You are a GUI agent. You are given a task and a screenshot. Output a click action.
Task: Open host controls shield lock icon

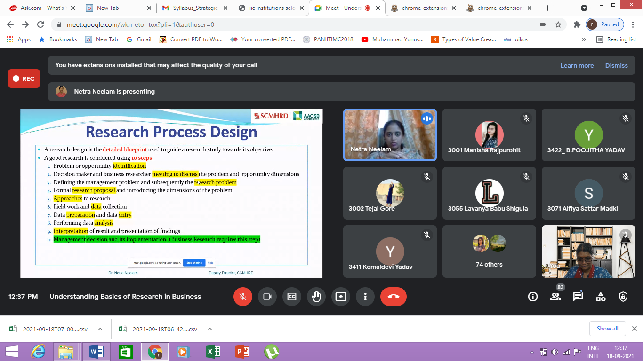tap(623, 297)
